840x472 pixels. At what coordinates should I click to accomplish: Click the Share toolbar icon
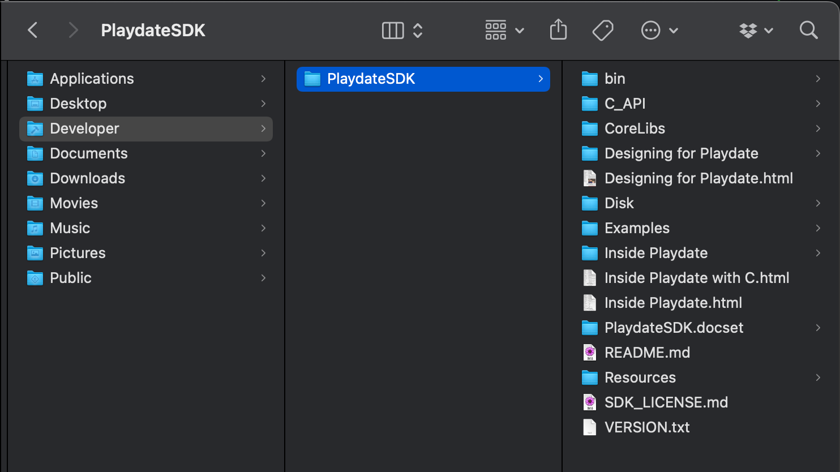pyautogui.click(x=558, y=30)
